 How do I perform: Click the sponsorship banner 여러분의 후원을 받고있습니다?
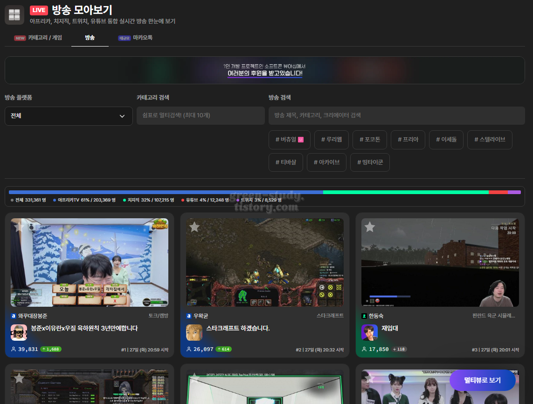click(x=265, y=70)
